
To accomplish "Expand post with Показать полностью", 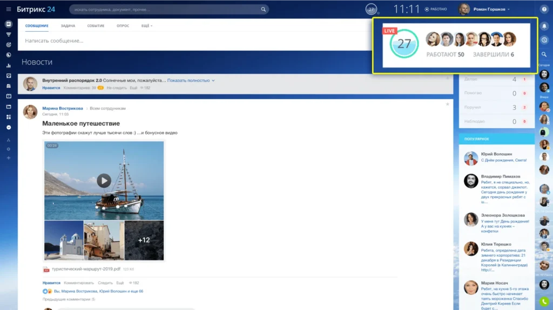I will (191, 80).
